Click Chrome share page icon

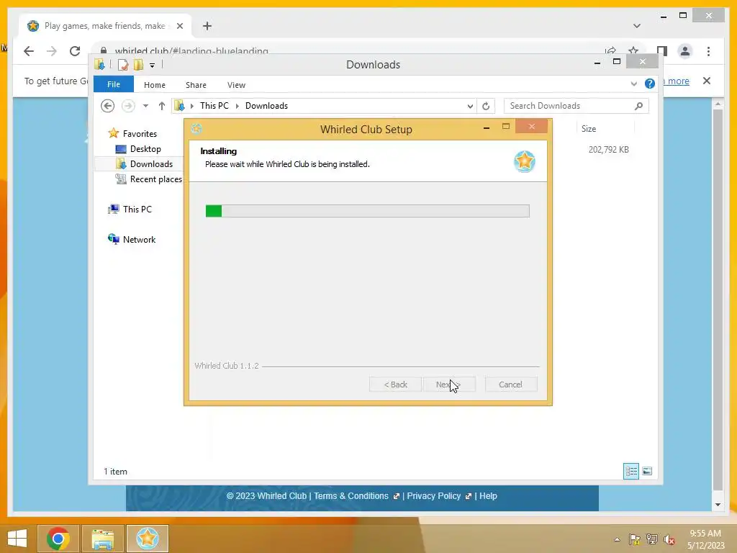tap(610, 51)
